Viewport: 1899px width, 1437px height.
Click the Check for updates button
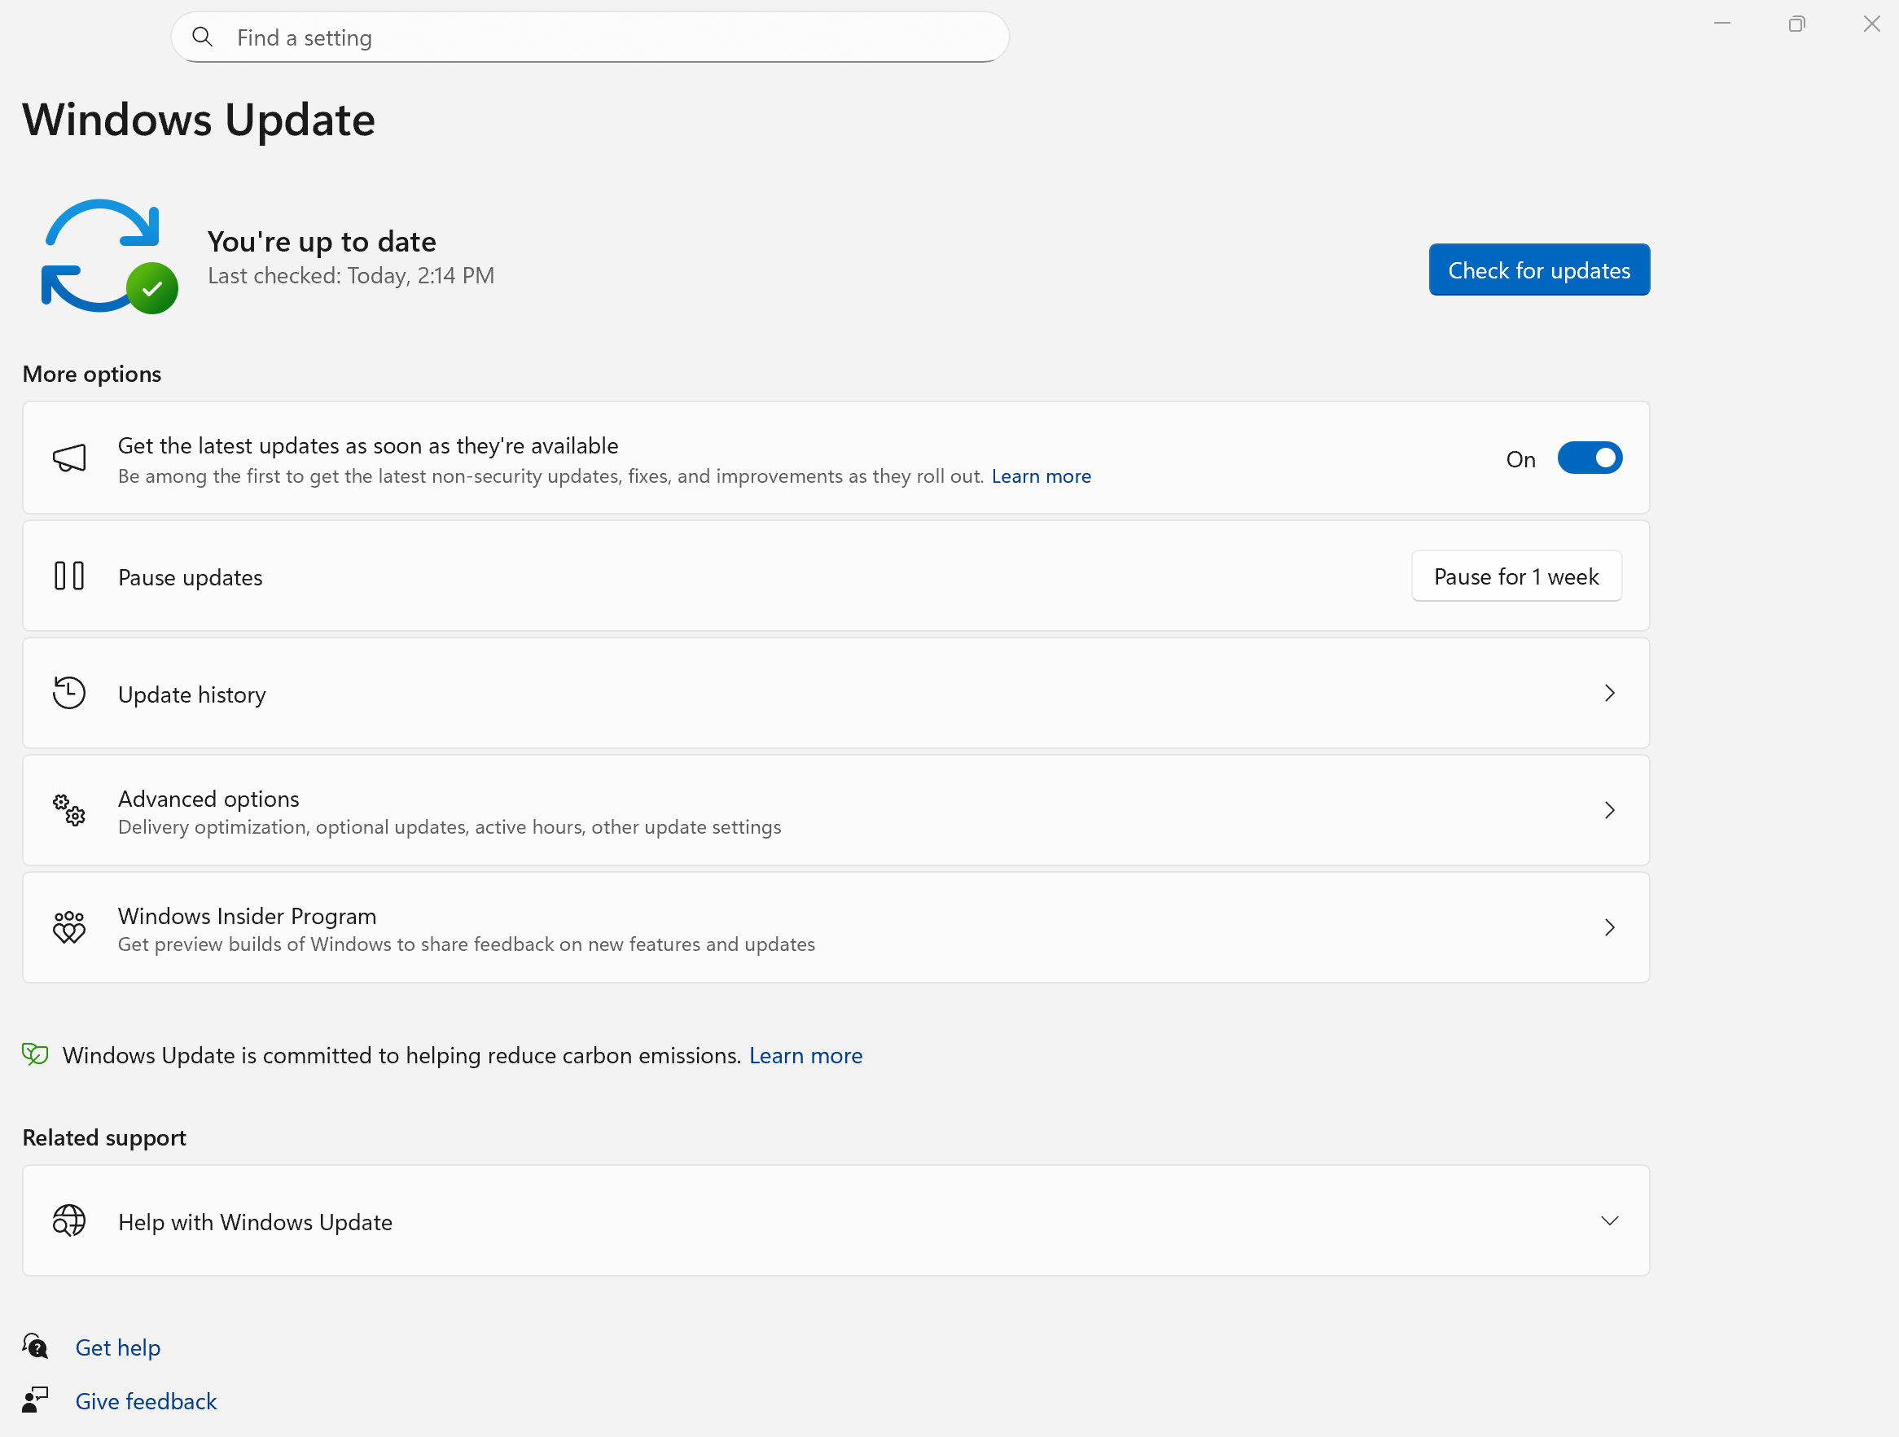[1539, 269]
